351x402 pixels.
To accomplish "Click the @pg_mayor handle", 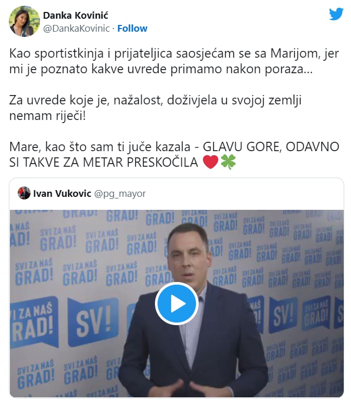I will click(x=120, y=194).
